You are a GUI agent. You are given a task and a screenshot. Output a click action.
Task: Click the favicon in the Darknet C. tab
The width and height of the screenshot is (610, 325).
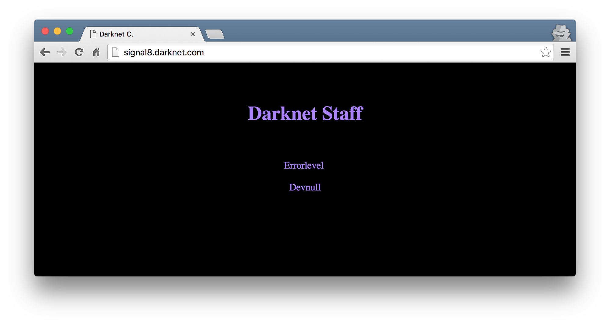click(93, 34)
